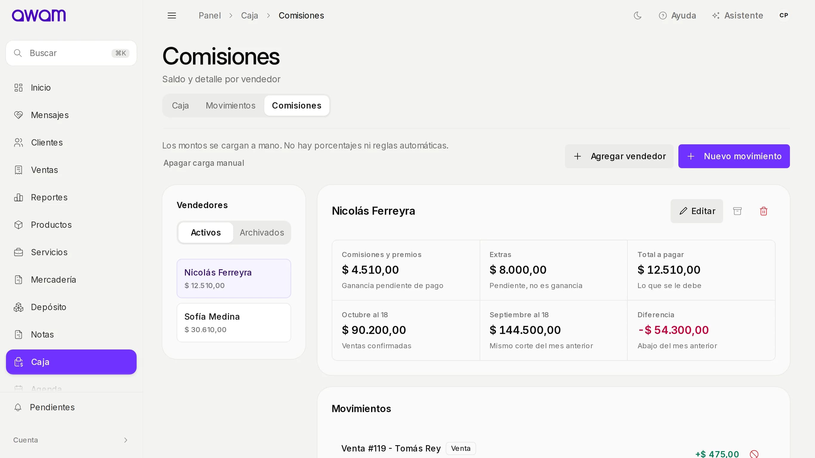
Task: Open Ayuda help
Action: point(677,16)
